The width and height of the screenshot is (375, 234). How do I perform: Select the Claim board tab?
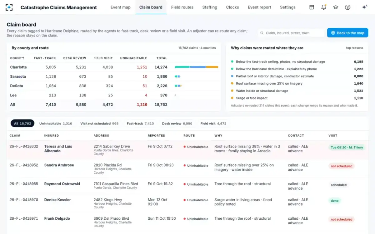pos(151,7)
